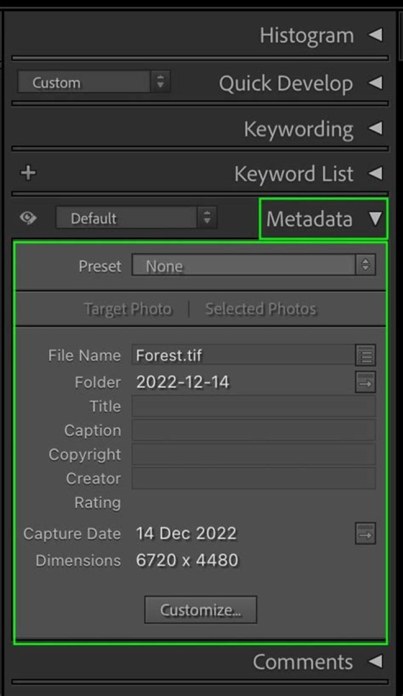Viewport: 403px width, 696px height.
Task: Click the Customize button
Action: point(200,610)
